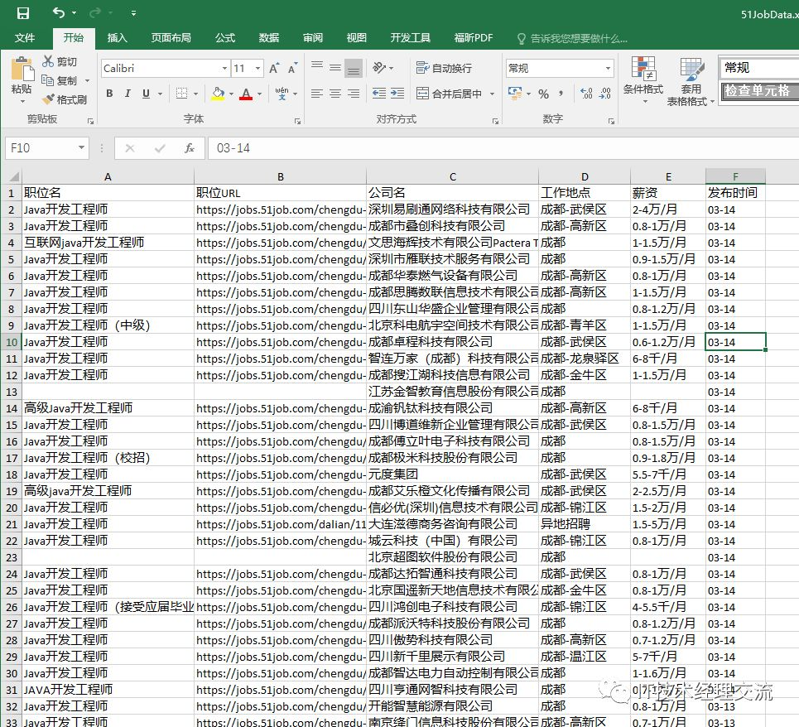Click the Copy icon
Screen dimensions: 799x727
click(47, 80)
